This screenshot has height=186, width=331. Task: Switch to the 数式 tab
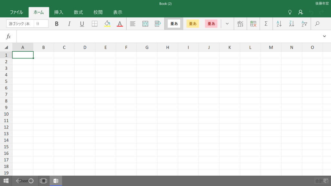click(78, 12)
